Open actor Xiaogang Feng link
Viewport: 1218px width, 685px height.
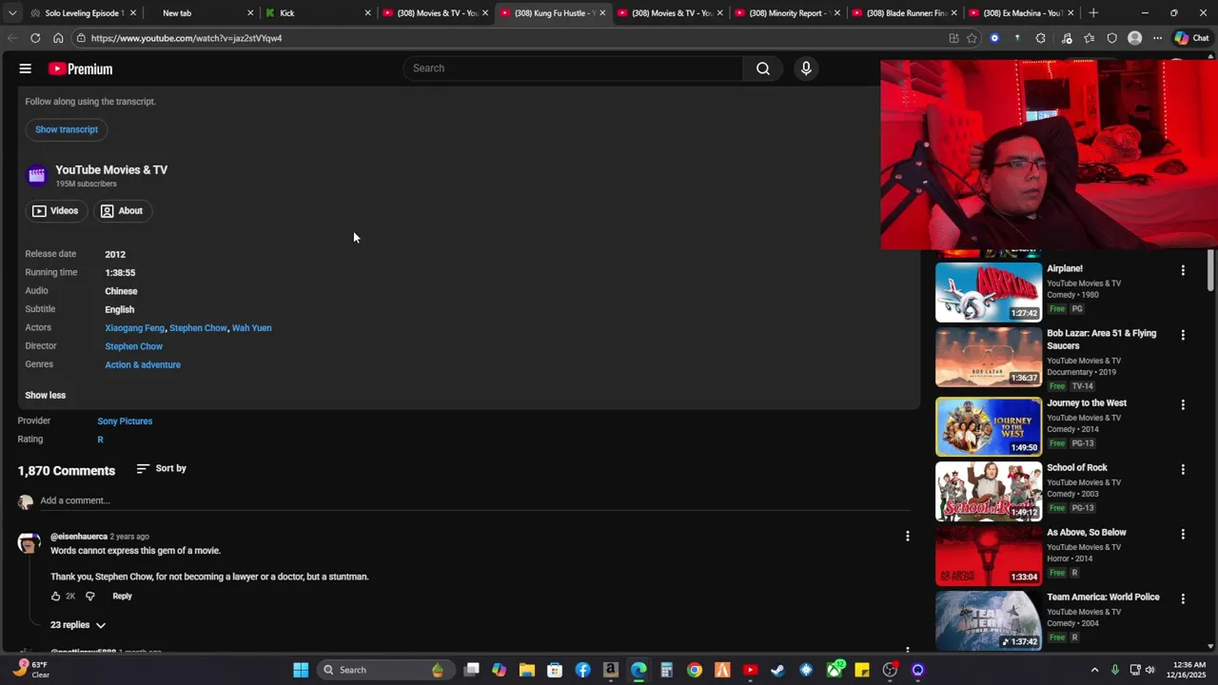click(x=135, y=328)
